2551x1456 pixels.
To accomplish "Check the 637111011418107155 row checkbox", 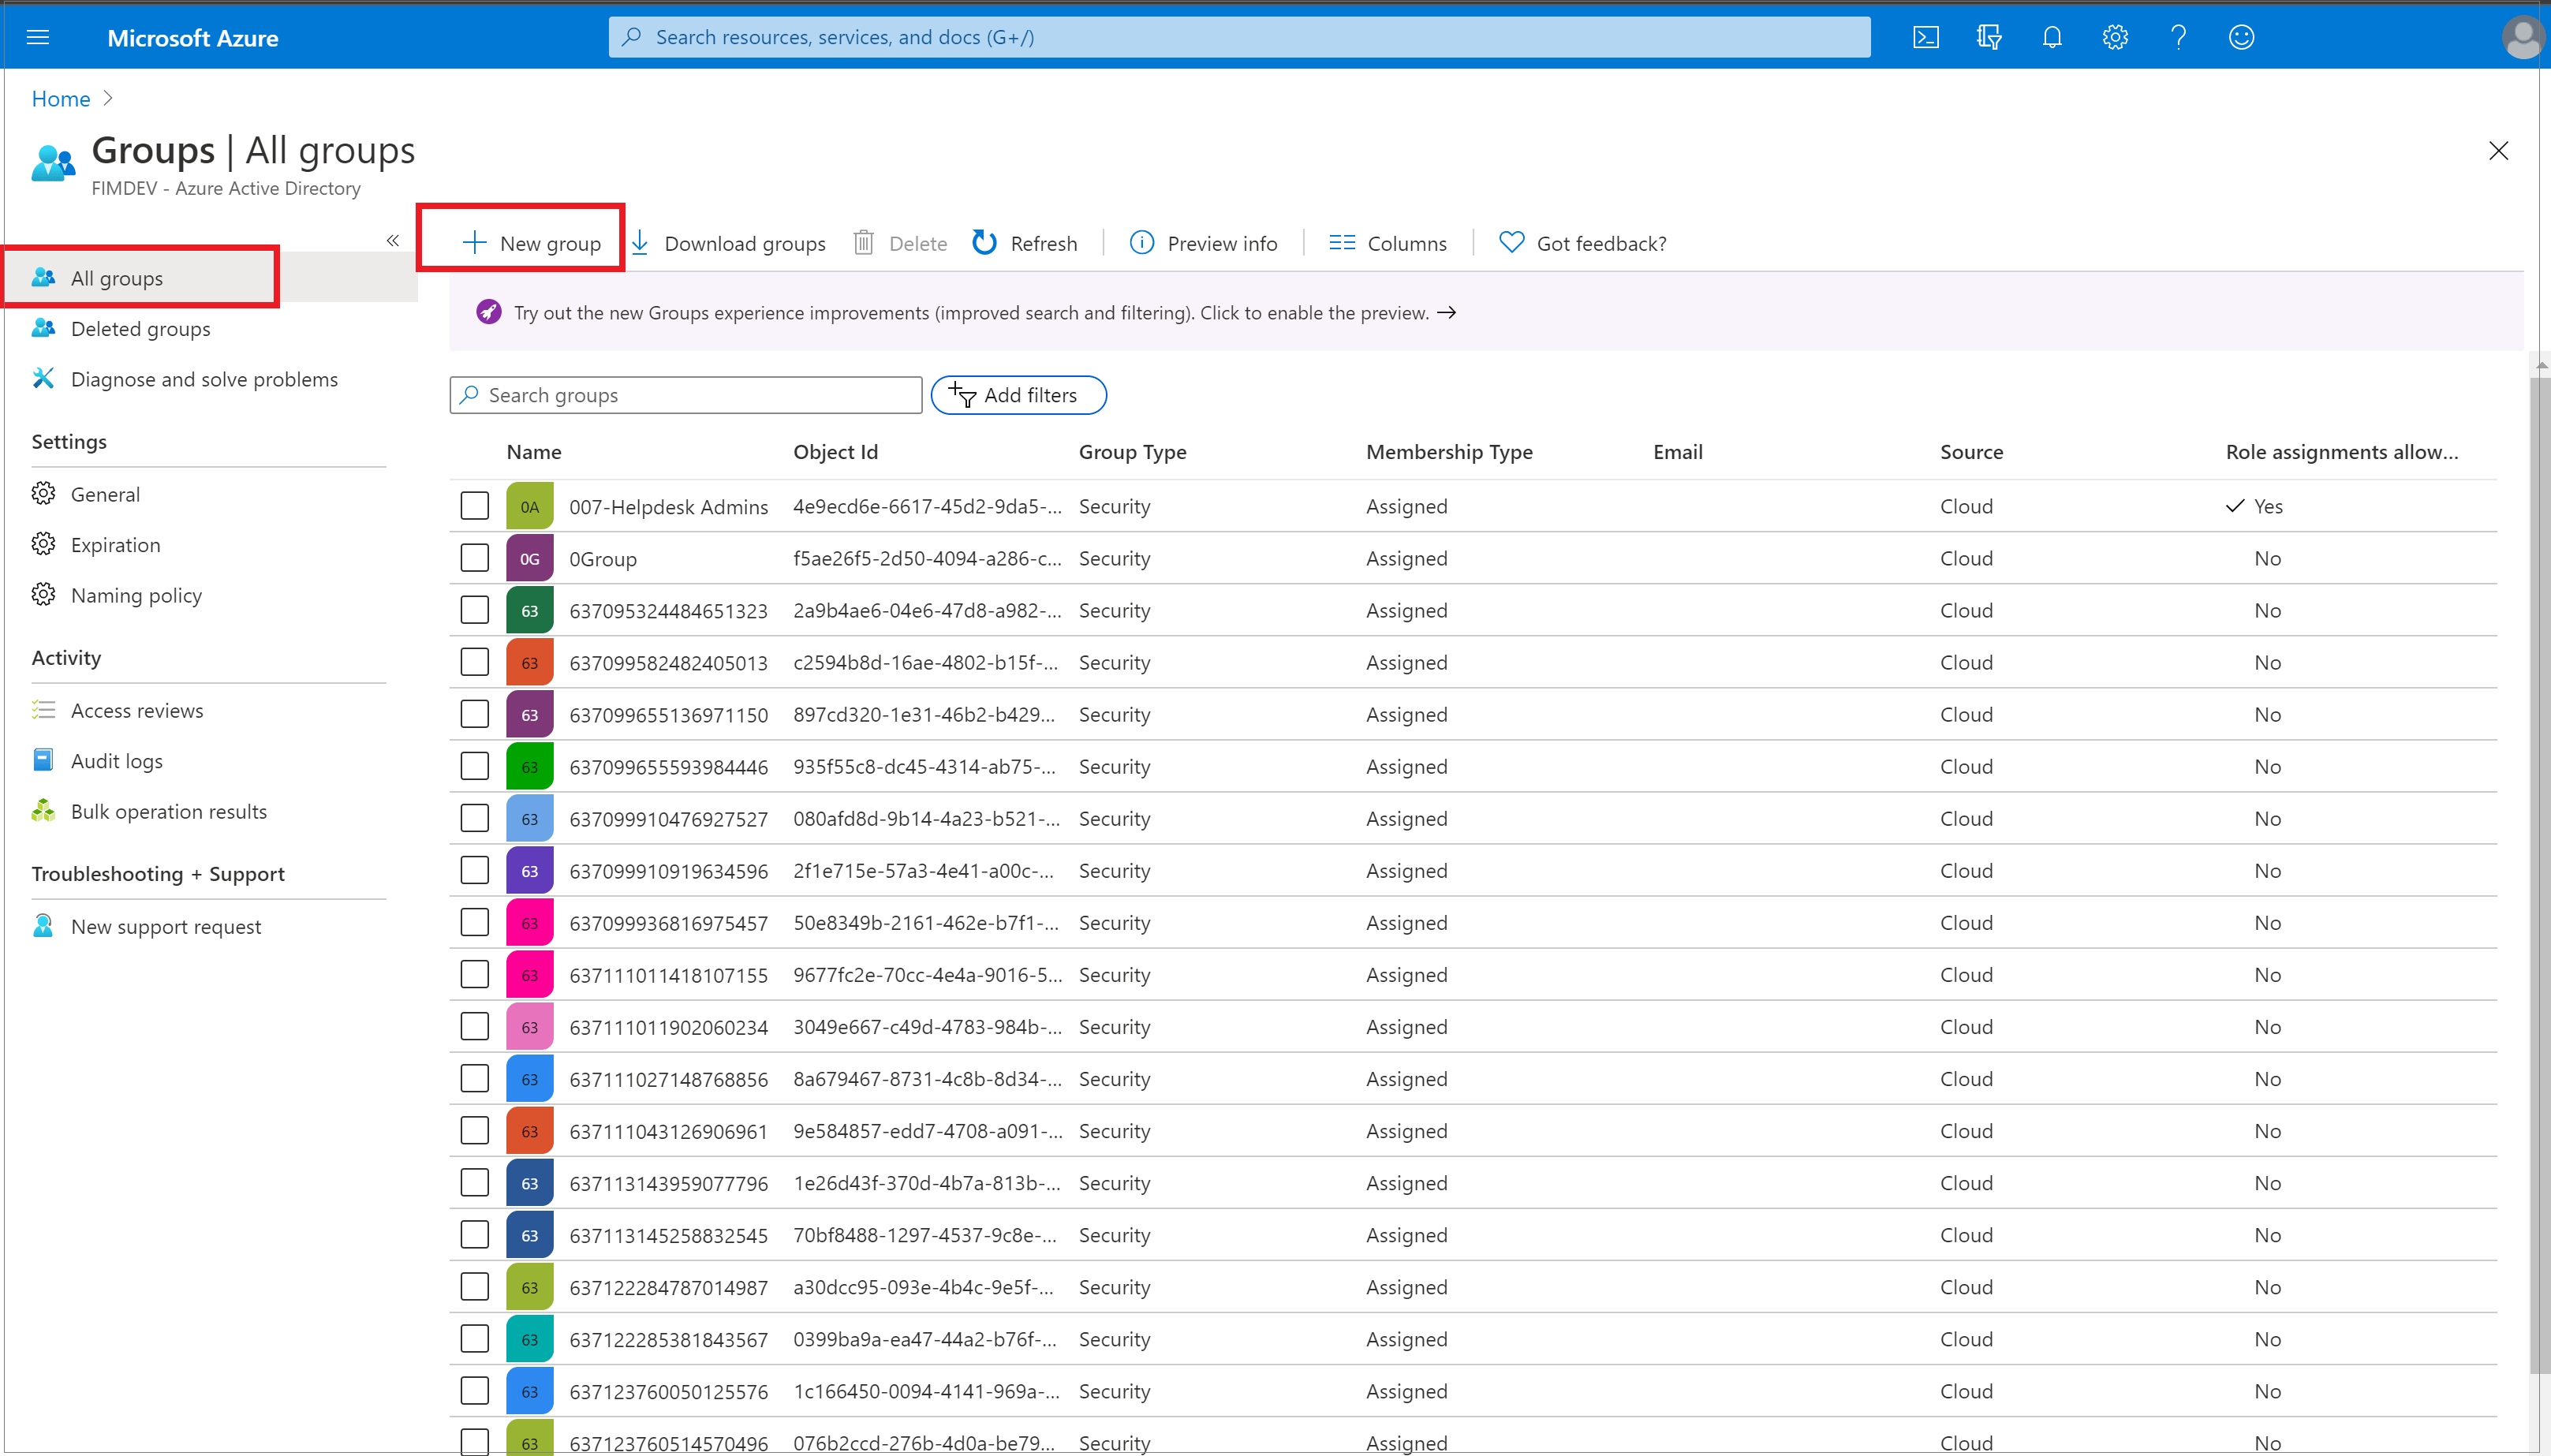I will [475, 974].
